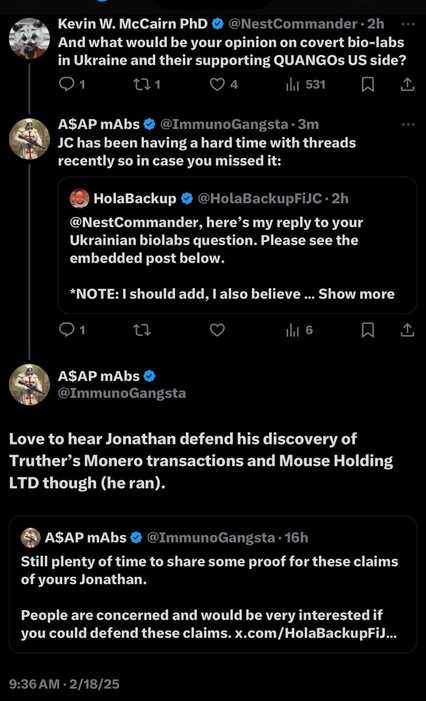Reply to Kevin W. McCairn's tweet

click(68, 85)
